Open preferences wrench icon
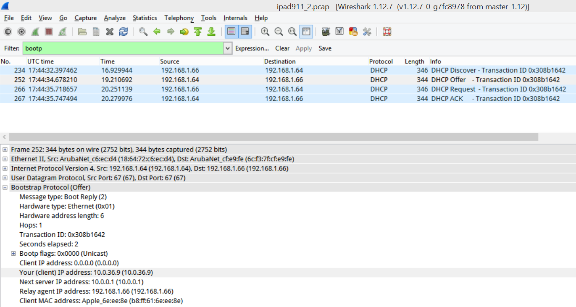Screen dimensions: 576x307 367,32
